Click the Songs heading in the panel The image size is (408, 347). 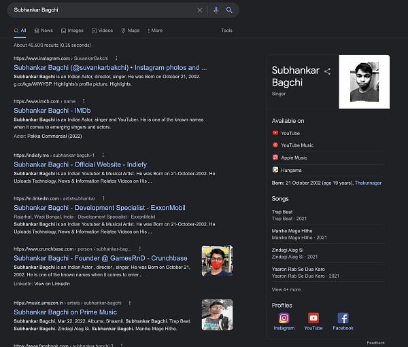pyautogui.click(x=280, y=199)
